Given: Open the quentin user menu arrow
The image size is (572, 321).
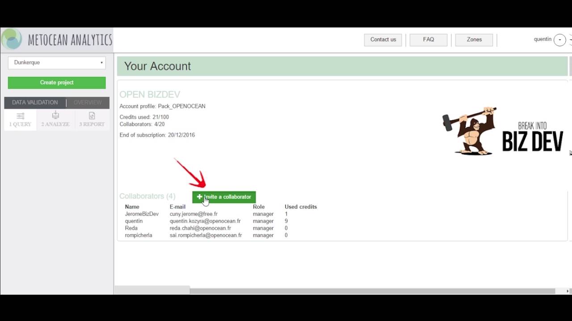Looking at the screenshot, I should click(x=559, y=40).
